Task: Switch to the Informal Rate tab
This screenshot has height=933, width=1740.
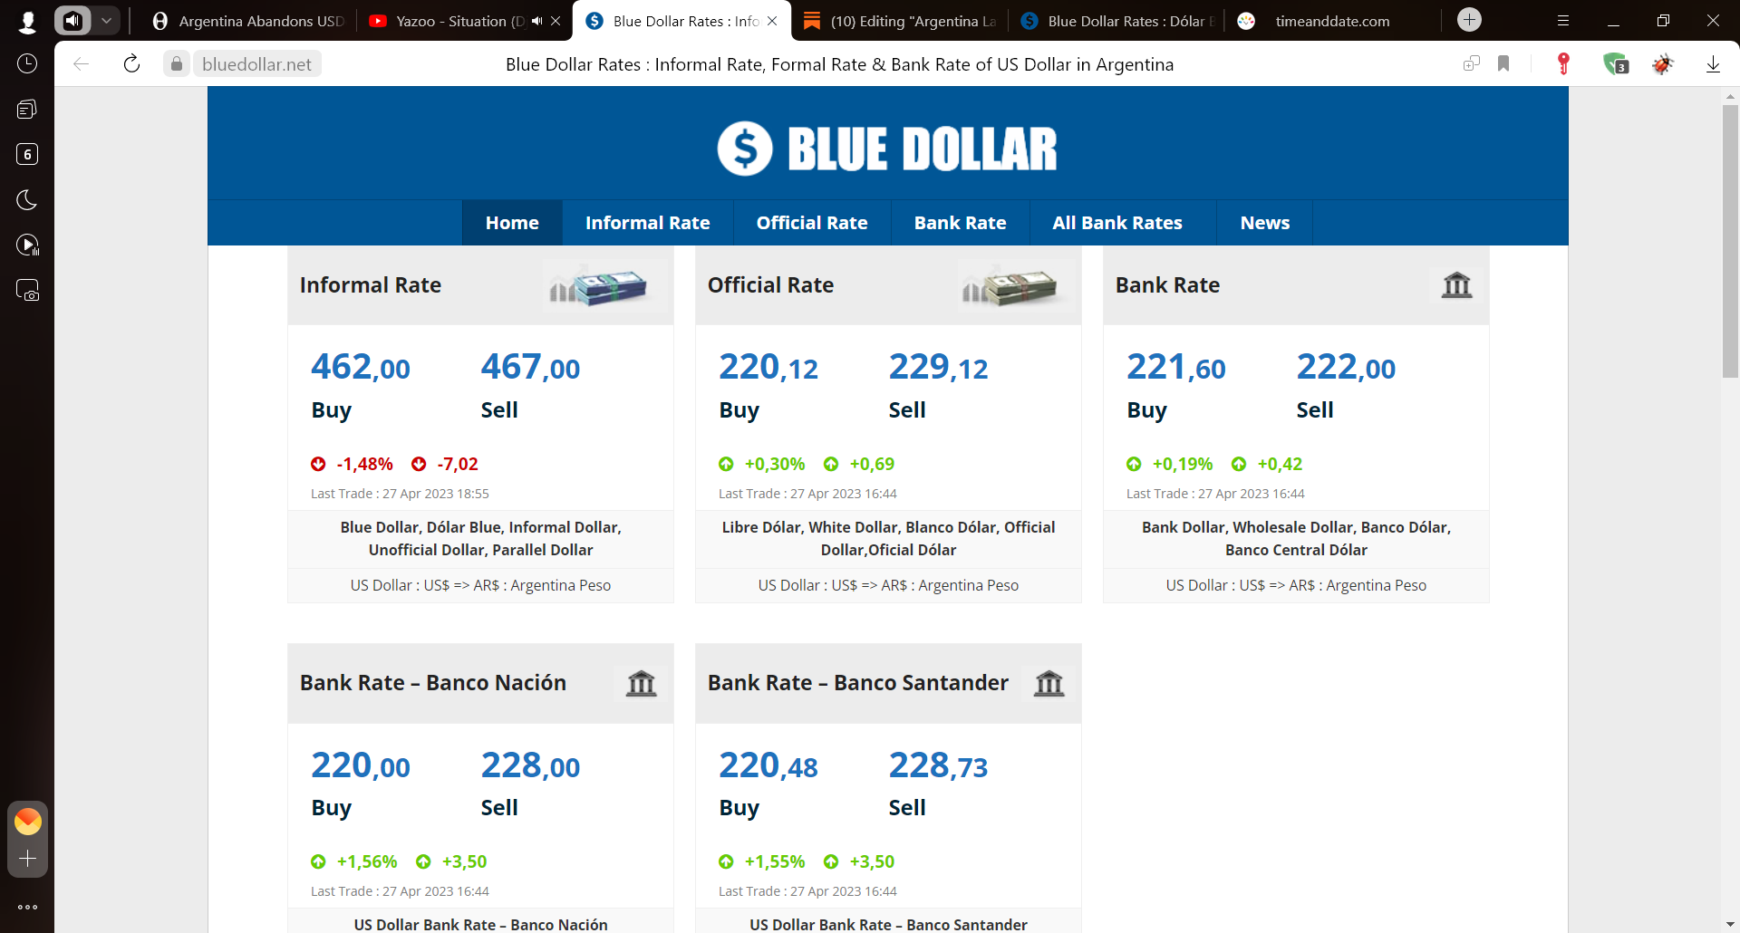Action: pyautogui.click(x=648, y=222)
